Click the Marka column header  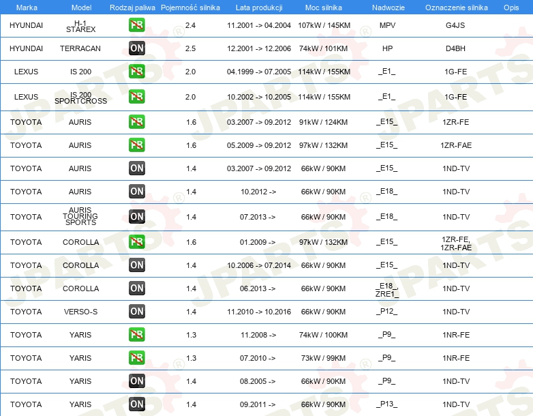(27, 8)
